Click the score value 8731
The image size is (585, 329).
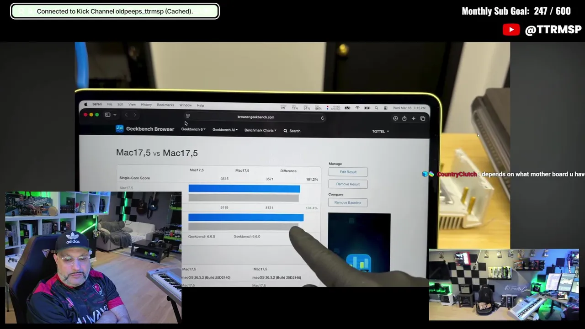pos(269,207)
